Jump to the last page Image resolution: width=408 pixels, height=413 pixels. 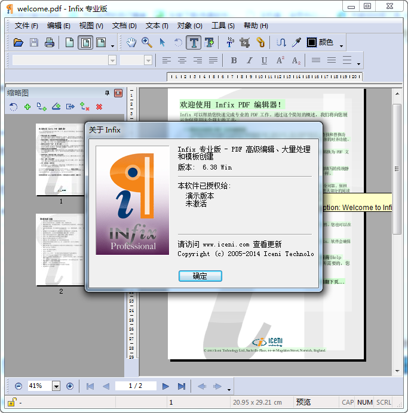tap(182, 386)
